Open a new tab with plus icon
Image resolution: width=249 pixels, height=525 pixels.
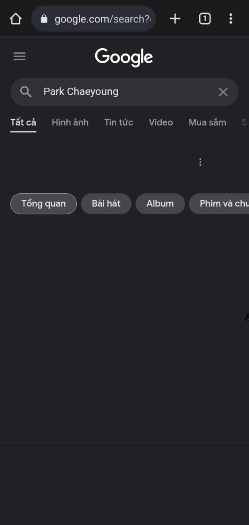coord(175,19)
